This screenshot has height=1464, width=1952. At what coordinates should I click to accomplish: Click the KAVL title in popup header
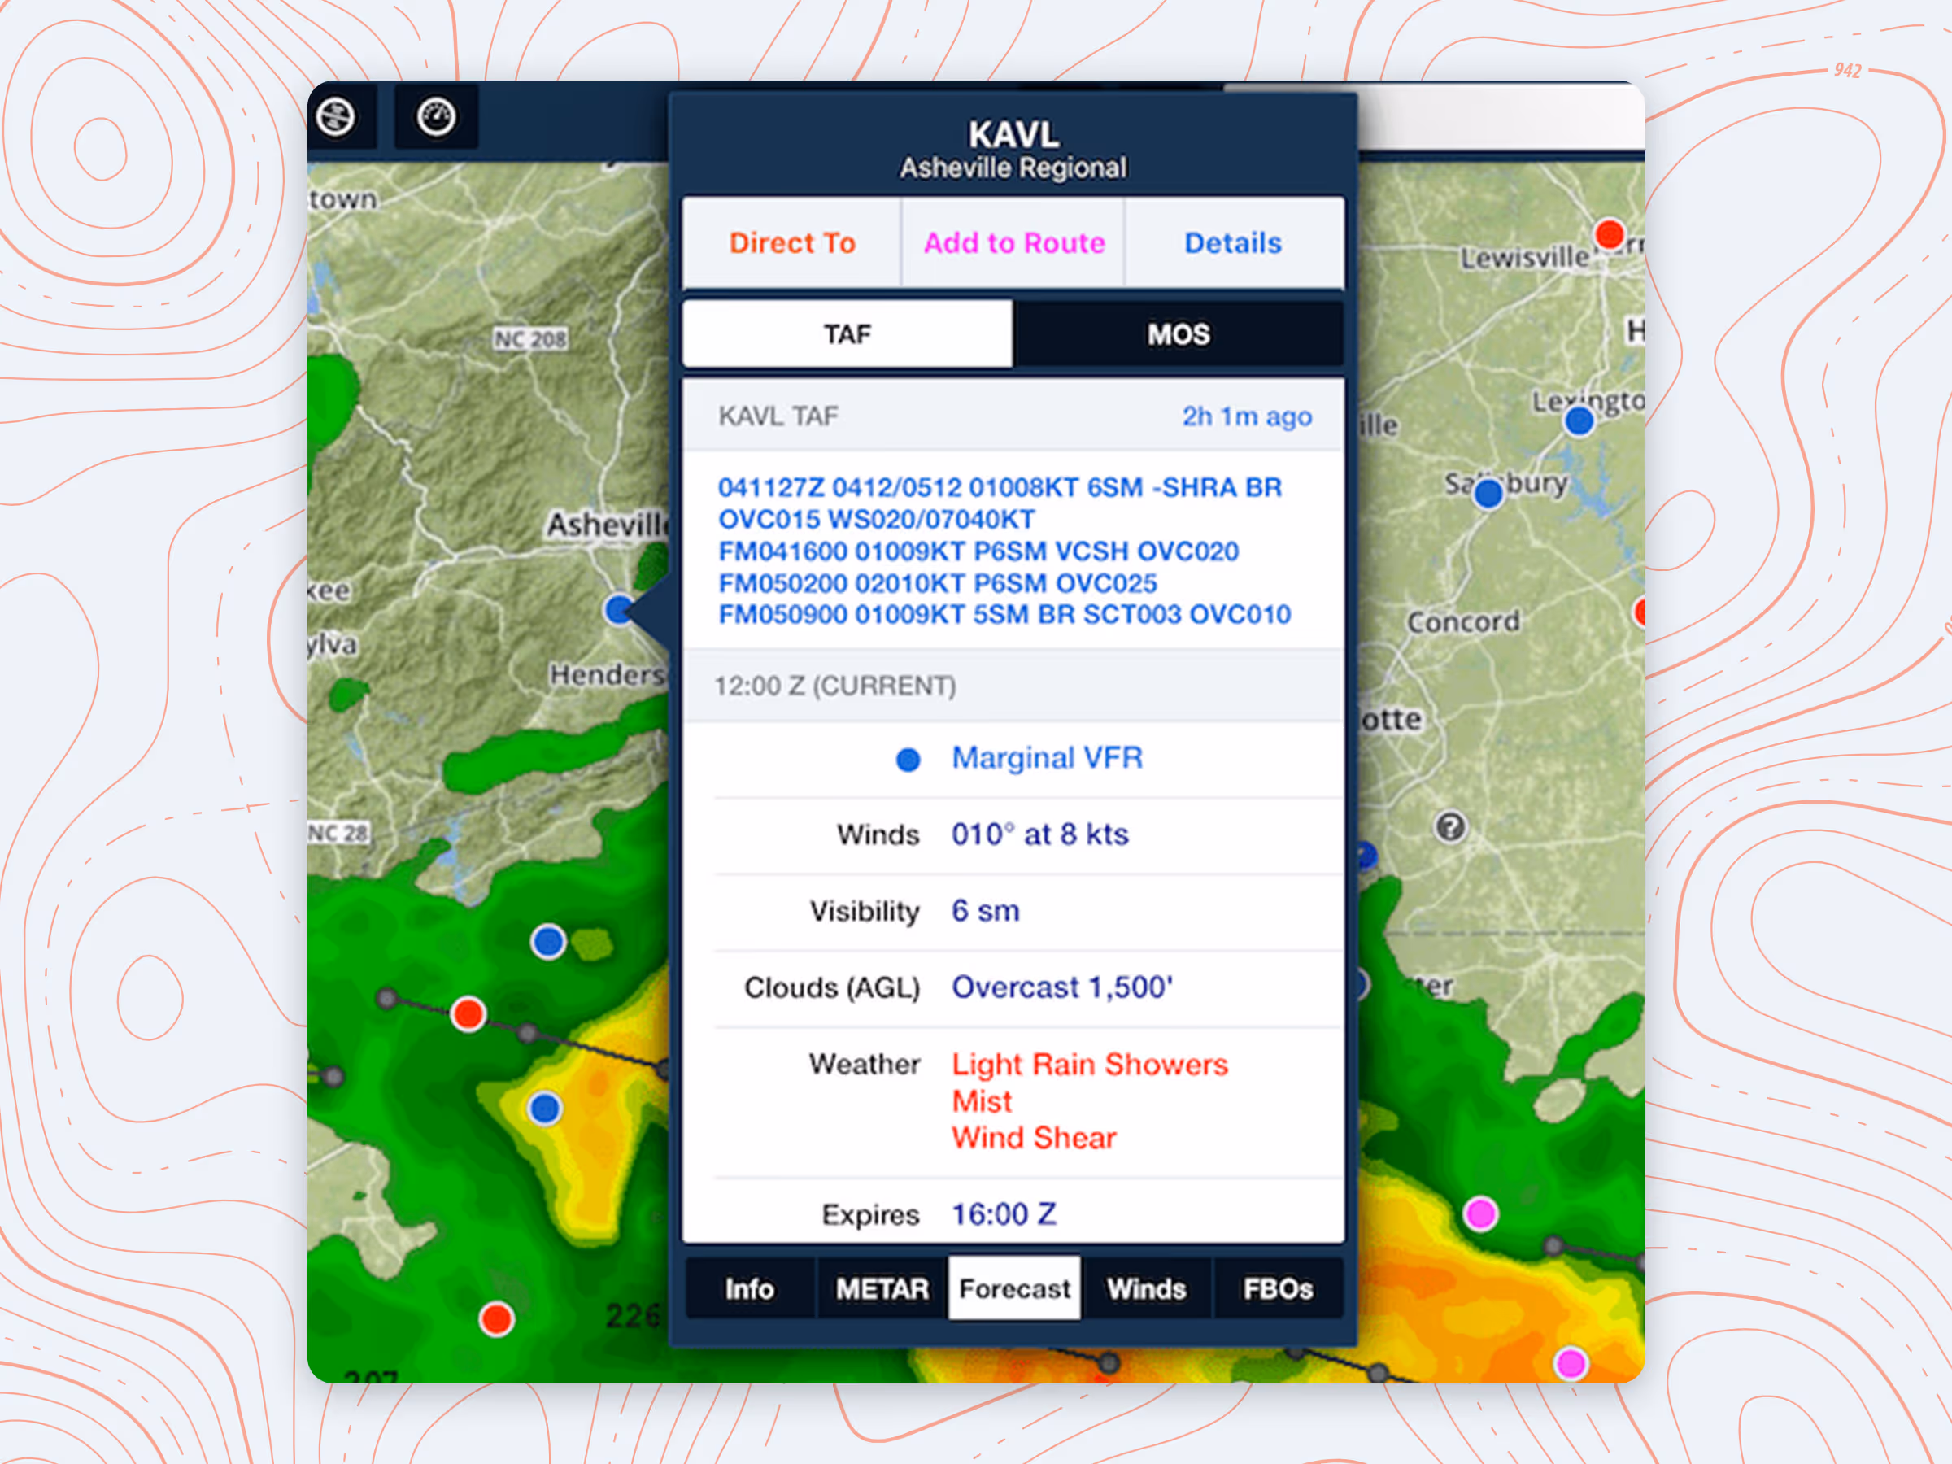point(1013,134)
